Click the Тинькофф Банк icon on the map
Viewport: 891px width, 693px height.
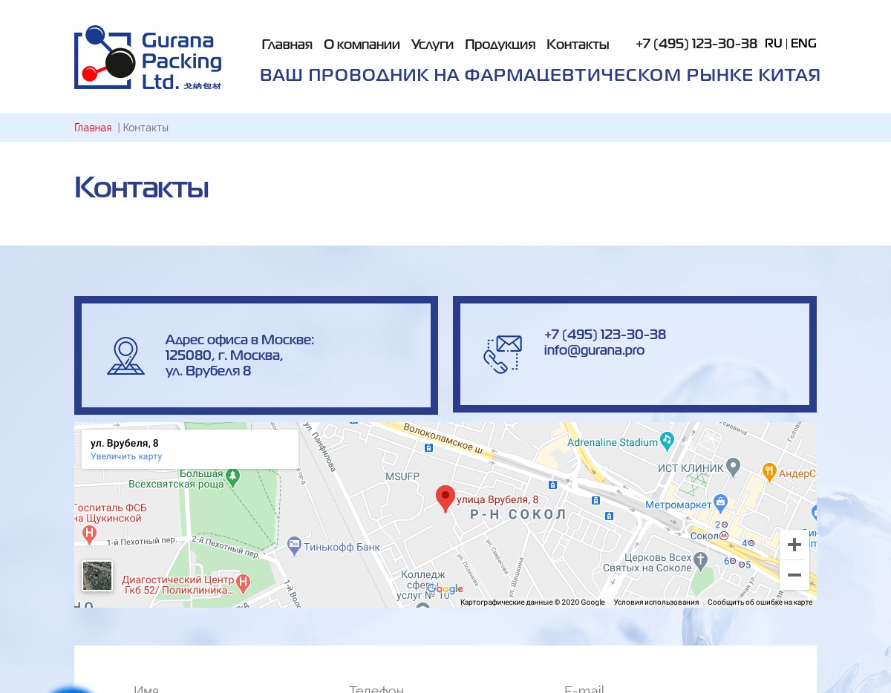(294, 545)
